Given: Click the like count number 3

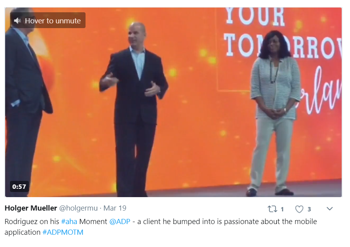Looking at the screenshot, I should pyautogui.click(x=309, y=209).
